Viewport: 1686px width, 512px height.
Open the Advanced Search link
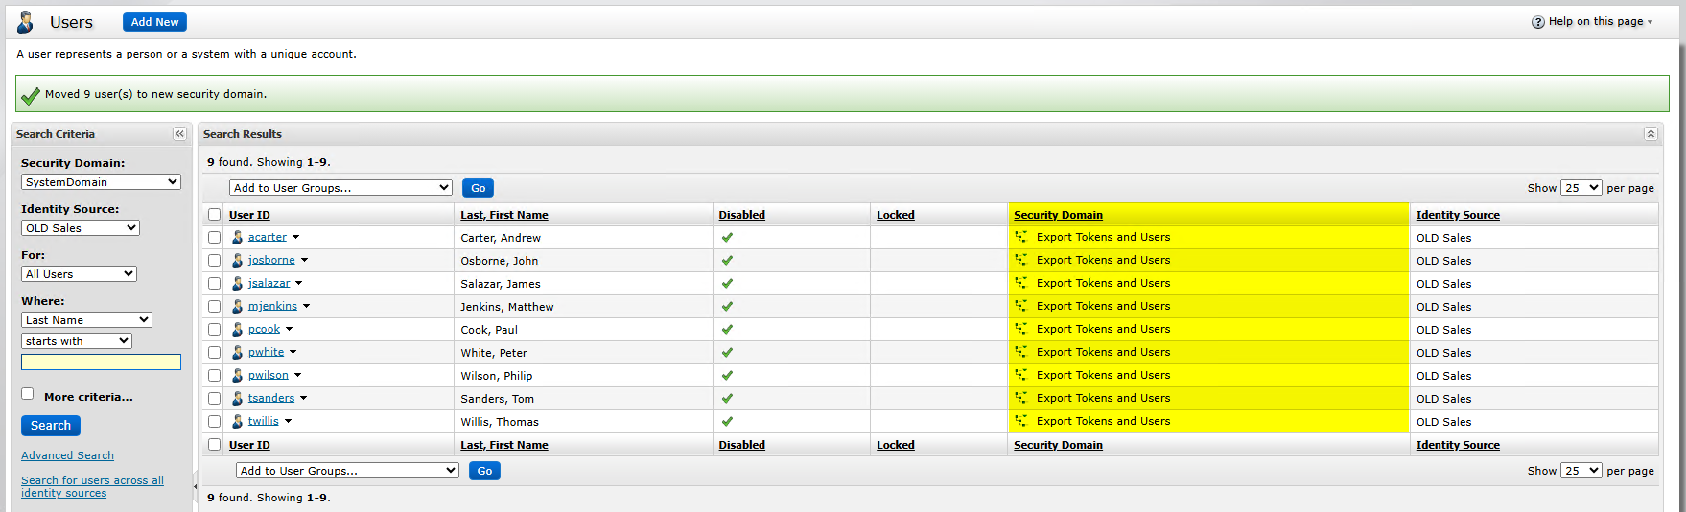[x=67, y=455]
